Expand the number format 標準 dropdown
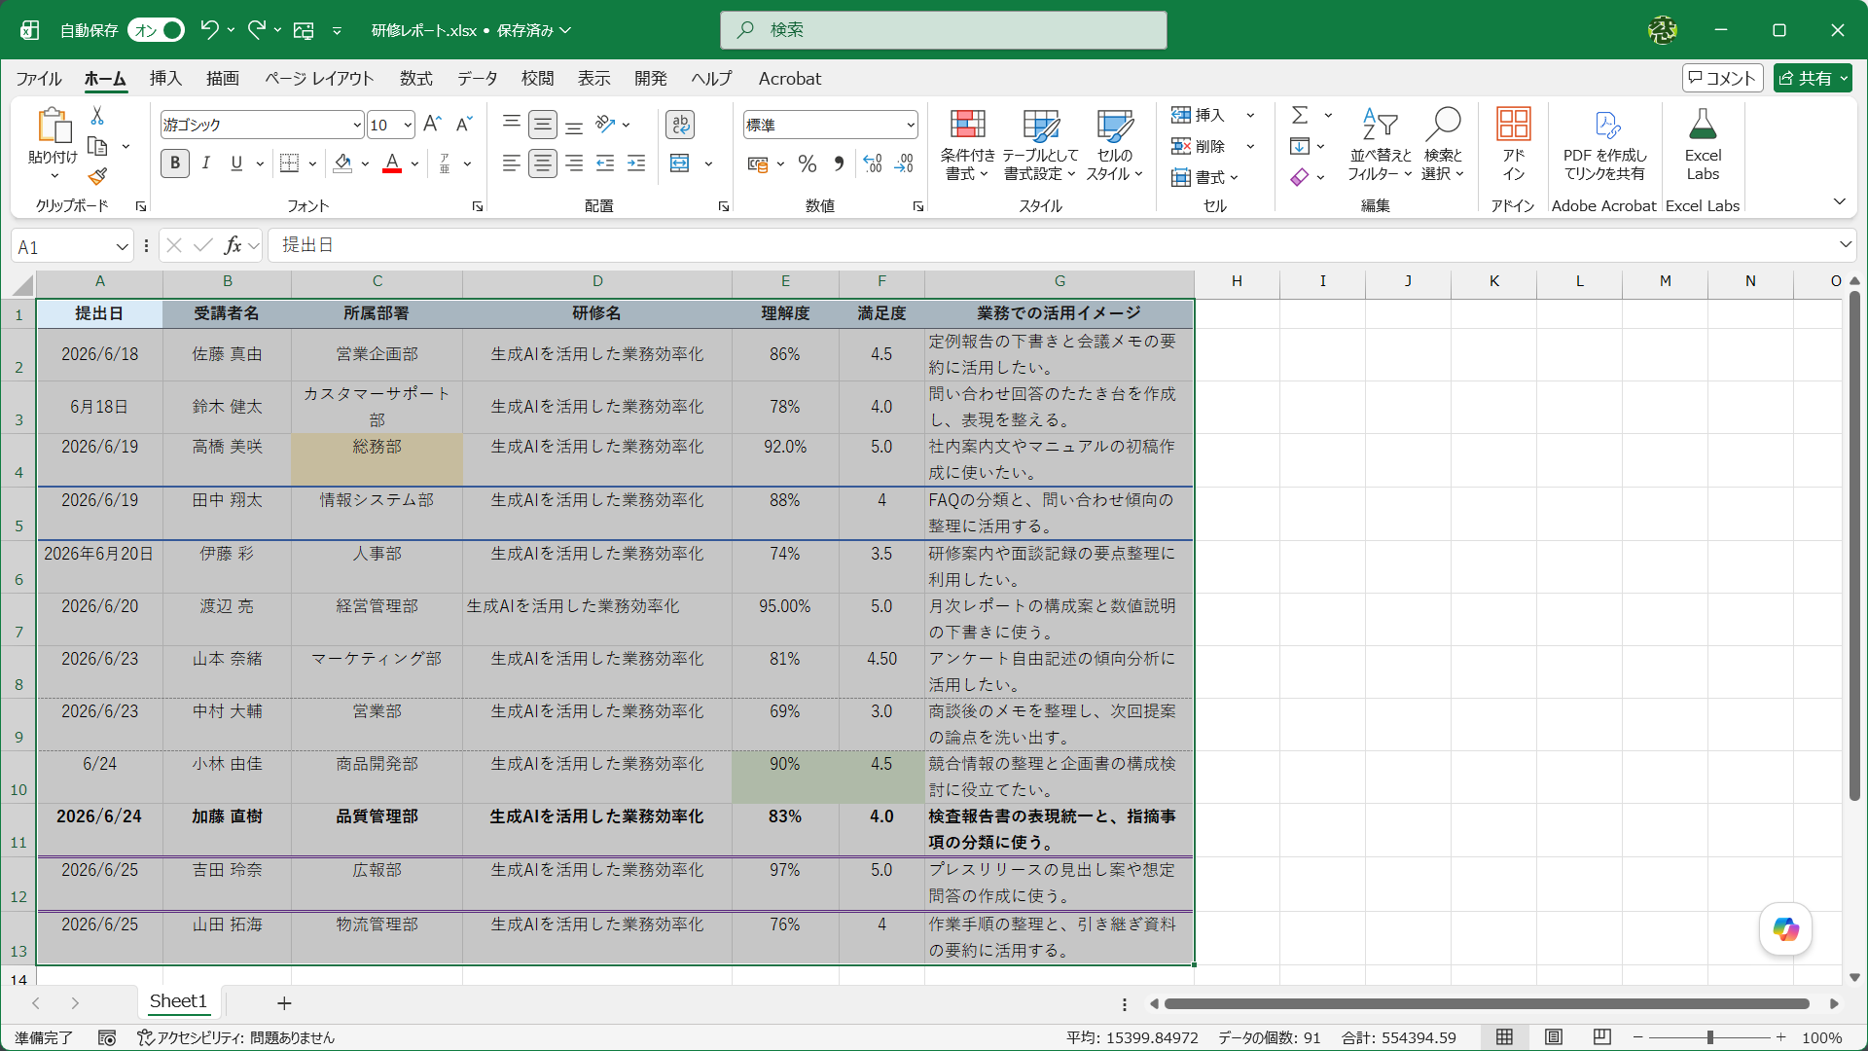Viewport: 1868px width, 1051px height. tap(911, 125)
